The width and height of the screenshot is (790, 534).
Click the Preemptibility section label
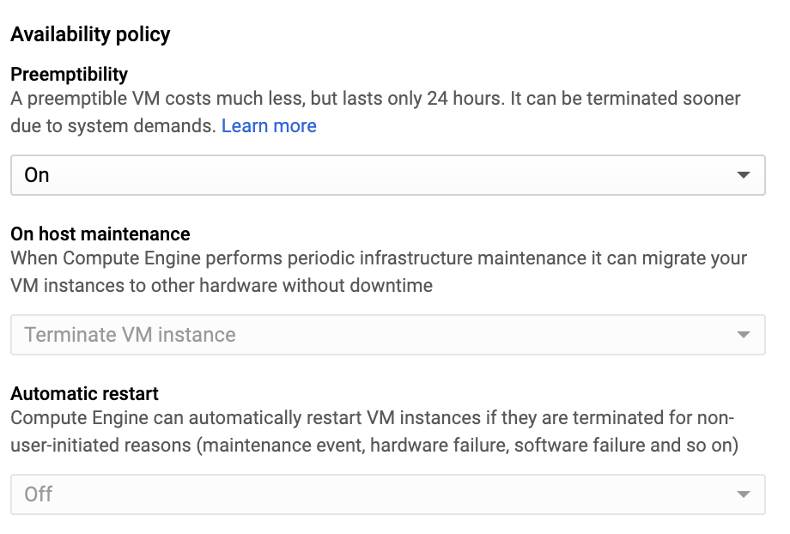click(69, 74)
